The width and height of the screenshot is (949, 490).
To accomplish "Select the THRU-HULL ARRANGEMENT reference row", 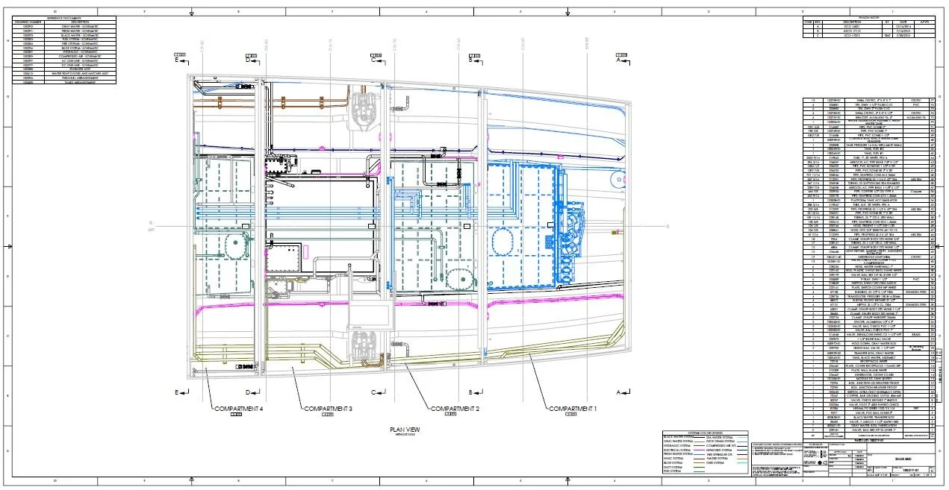I will [64, 78].
